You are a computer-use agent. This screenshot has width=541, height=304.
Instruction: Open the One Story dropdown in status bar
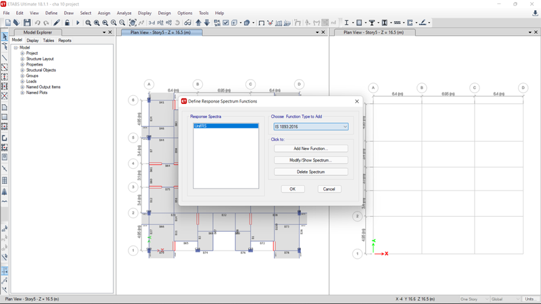click(x=474, y=299)
